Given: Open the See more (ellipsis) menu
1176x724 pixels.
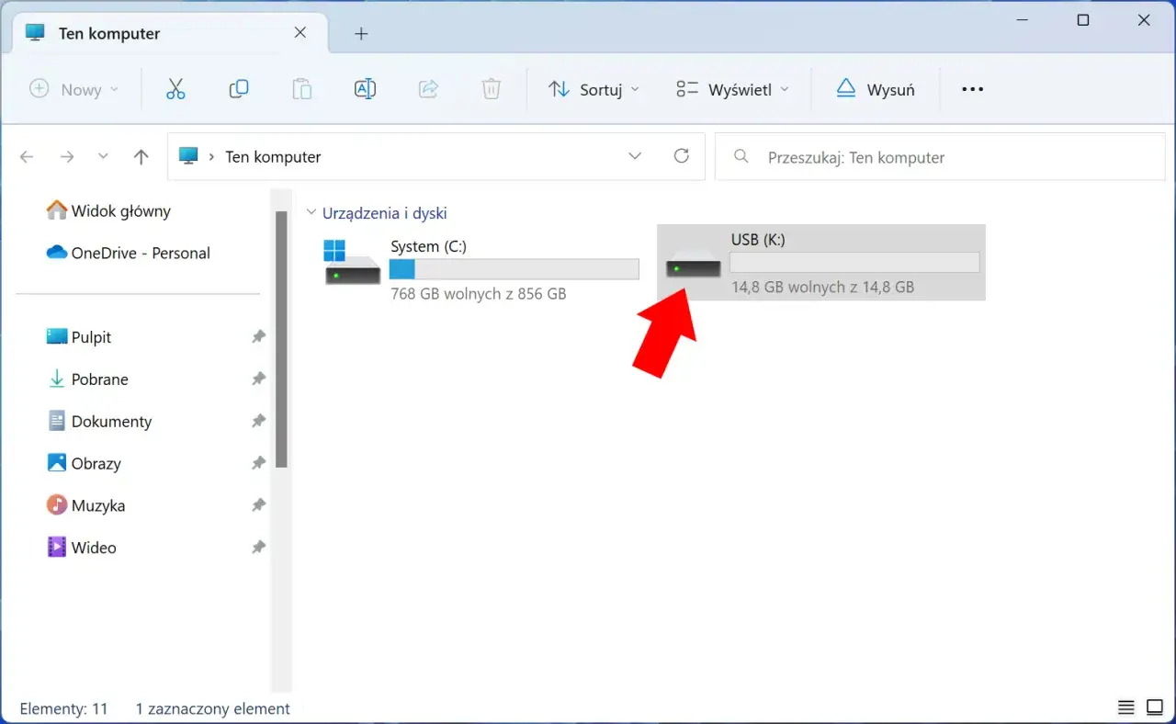Looking at the screenshot, I should (972, 89).
